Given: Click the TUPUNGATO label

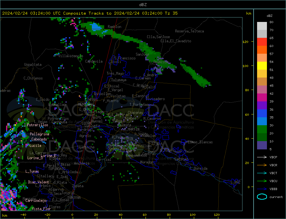Looking at the screenshot, I should (57, 169).
